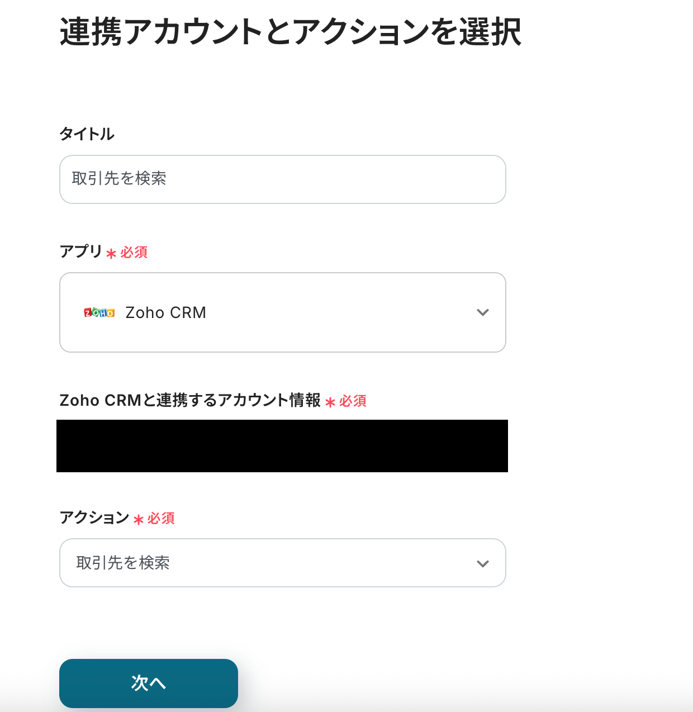Click the 連携アカウントとアクションを選択 heading

point(290,31)
